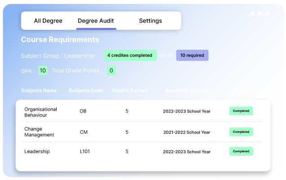Select the Leadership subject row
The width and height of the screenshot is (286, 180).
click(x=36, y=152)
